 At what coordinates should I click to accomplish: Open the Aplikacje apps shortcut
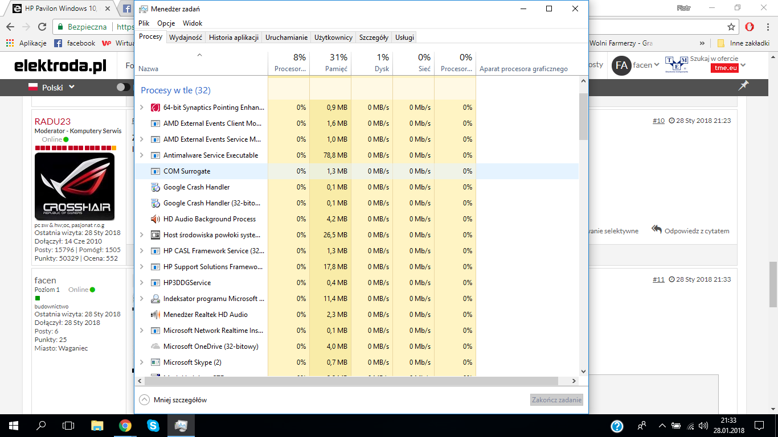click(26, 43)
